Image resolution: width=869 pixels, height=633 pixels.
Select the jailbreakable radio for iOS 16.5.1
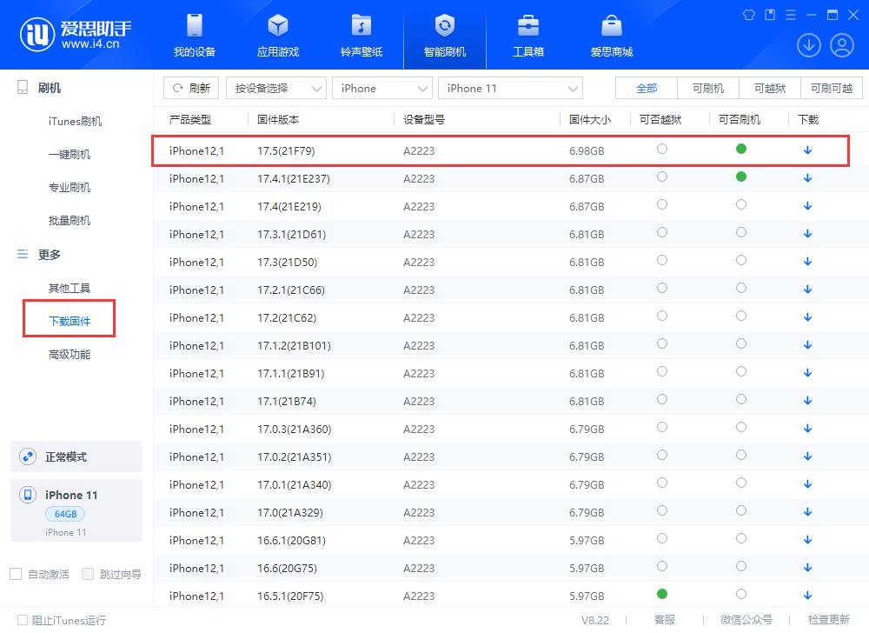(662, 596)
